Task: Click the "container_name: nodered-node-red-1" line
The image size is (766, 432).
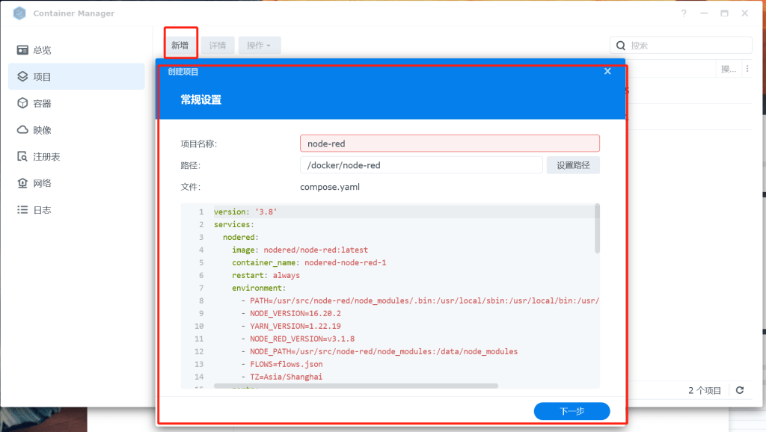Action: tap(309, 262)
